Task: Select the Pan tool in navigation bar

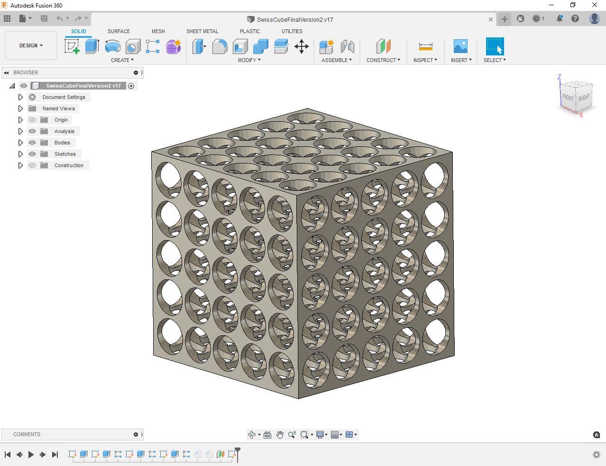Action: coord(280,434)
